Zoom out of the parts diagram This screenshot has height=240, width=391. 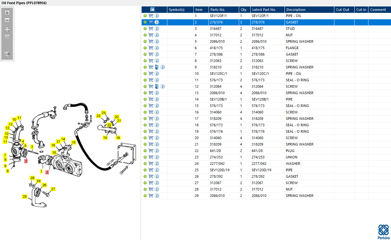7,21
